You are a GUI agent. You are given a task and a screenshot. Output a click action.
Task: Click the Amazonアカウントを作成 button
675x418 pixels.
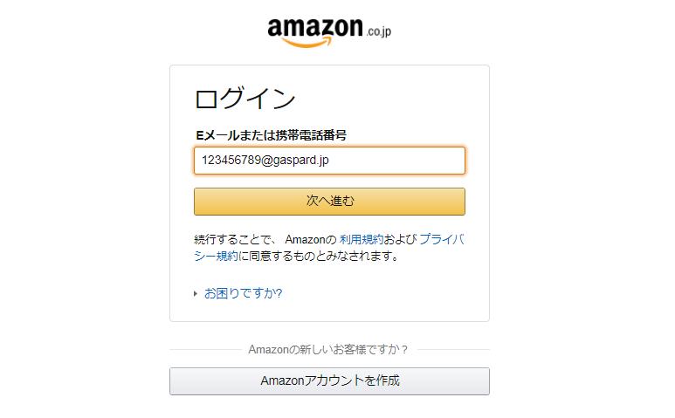[x=329, y=381]
